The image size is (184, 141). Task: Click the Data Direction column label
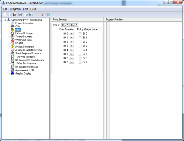67,29
